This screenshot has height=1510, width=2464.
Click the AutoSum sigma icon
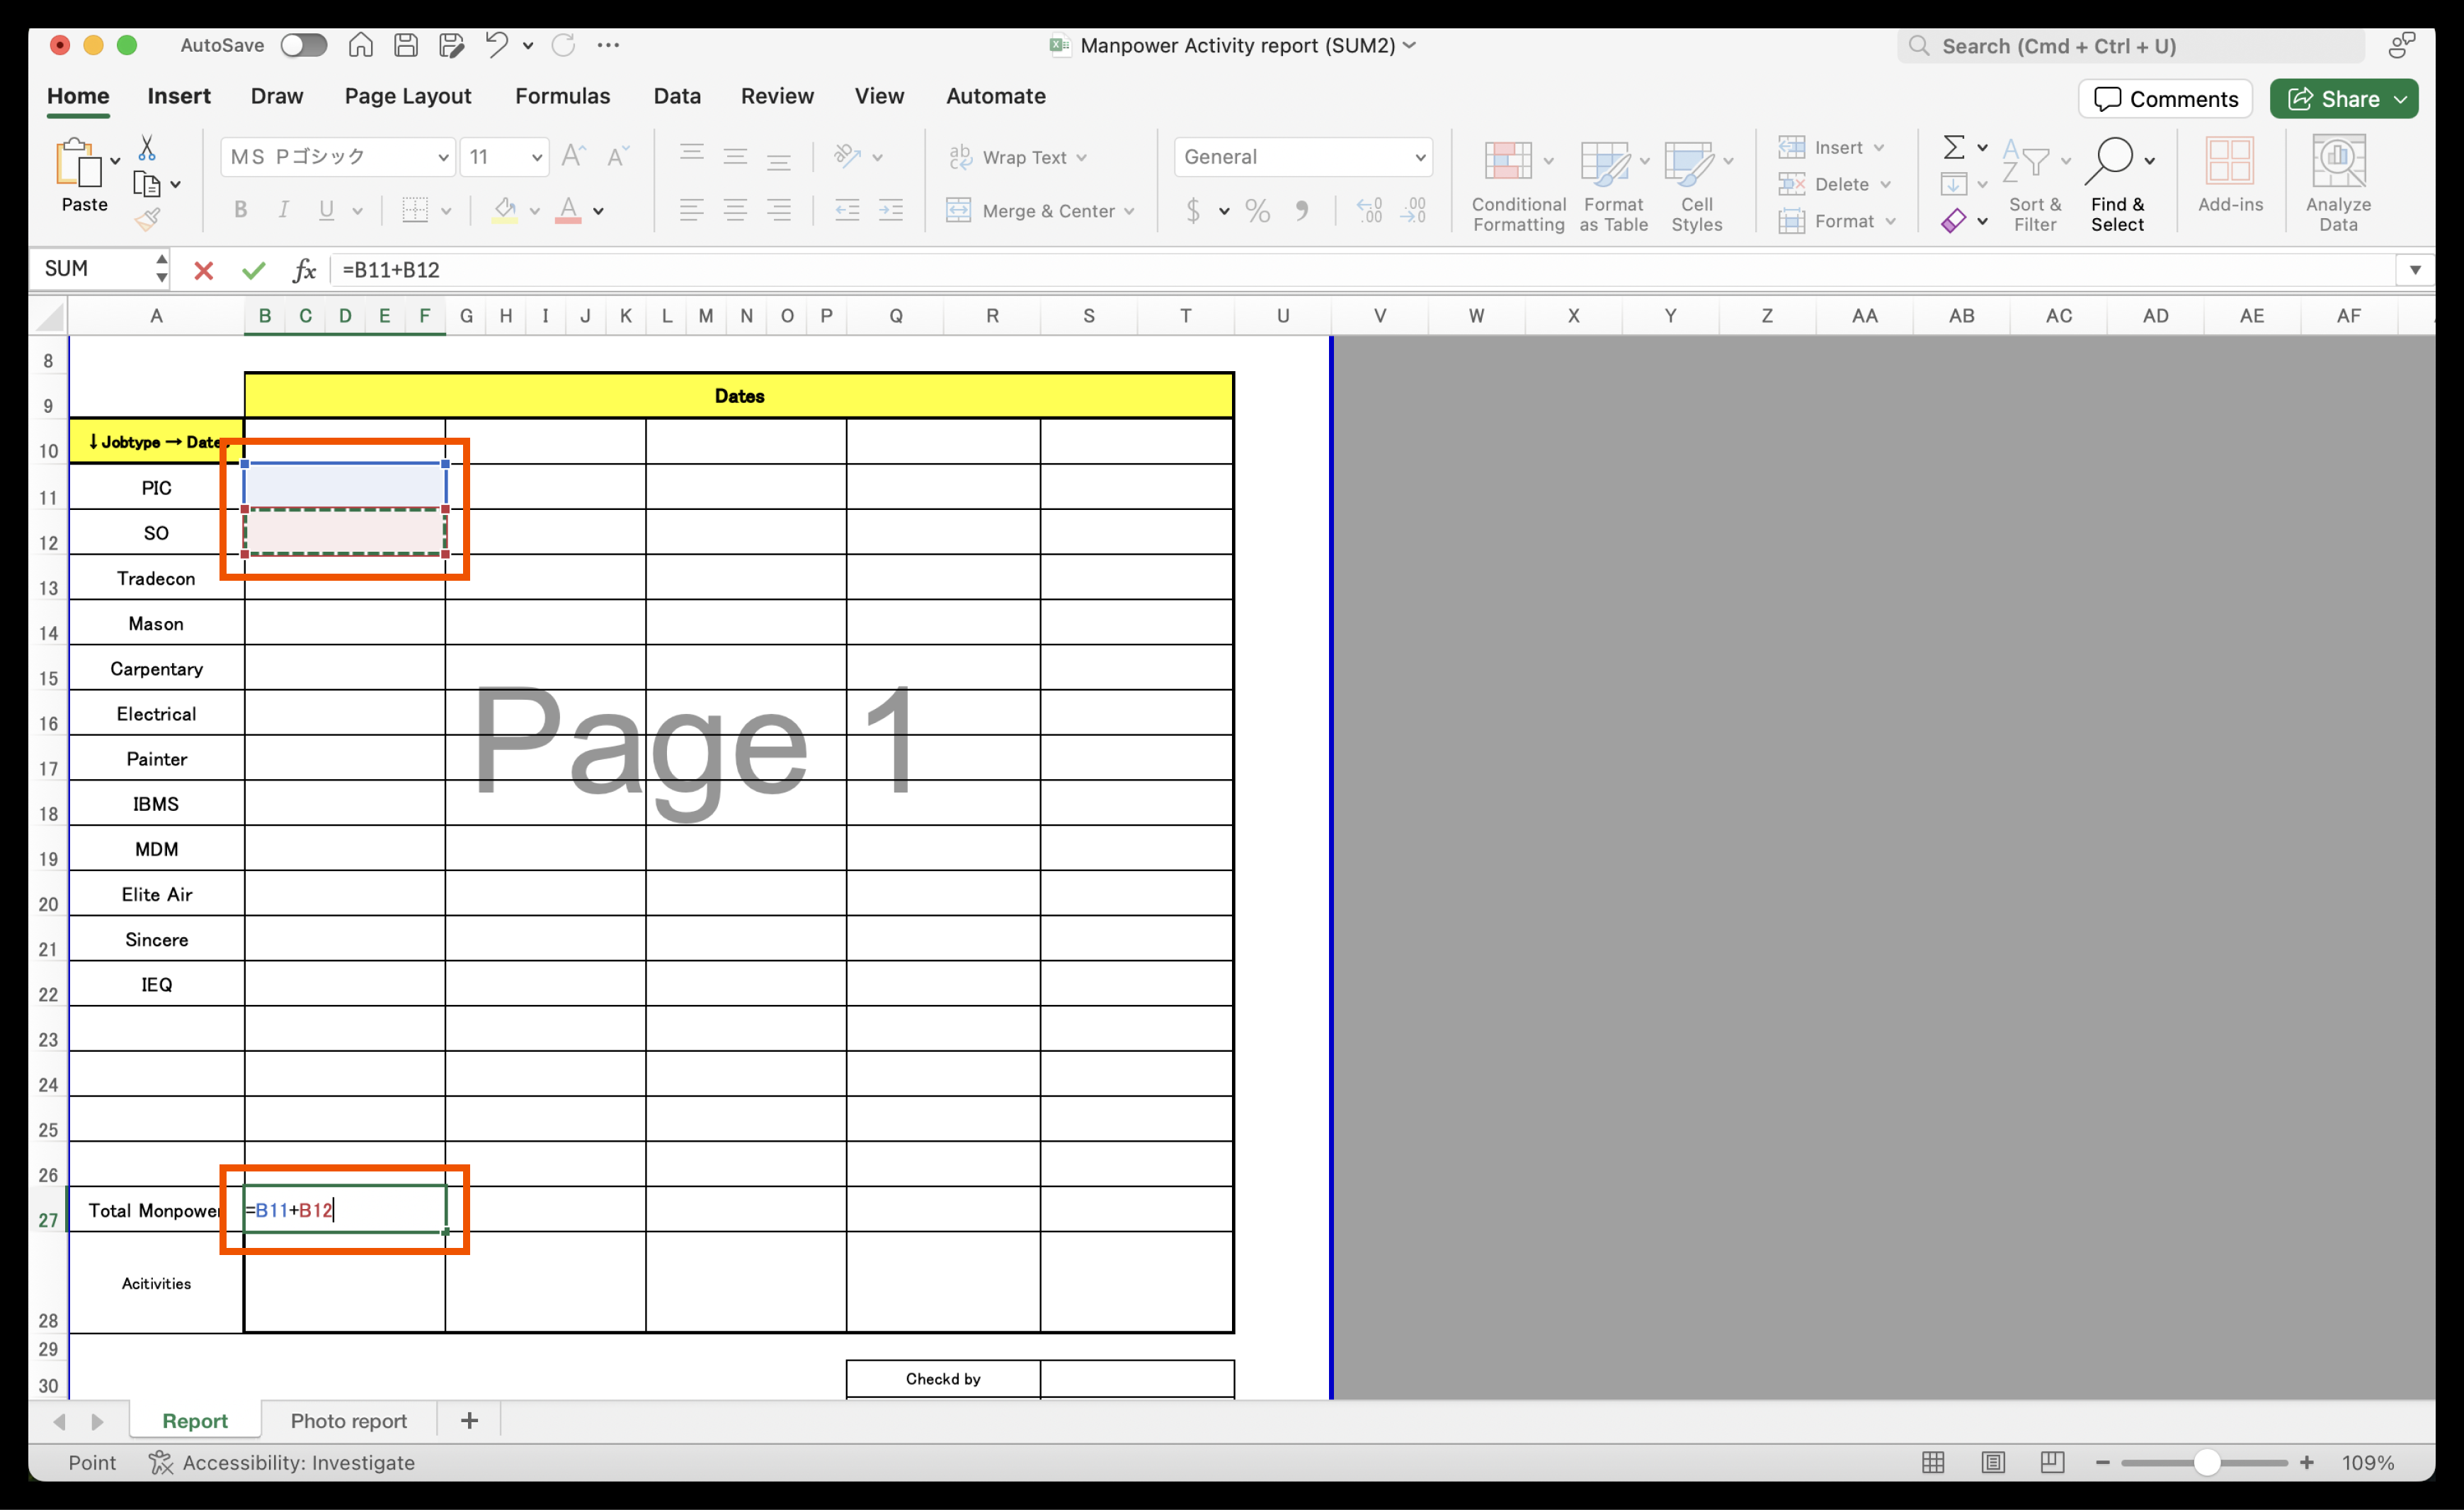[x=1953, y=147]
